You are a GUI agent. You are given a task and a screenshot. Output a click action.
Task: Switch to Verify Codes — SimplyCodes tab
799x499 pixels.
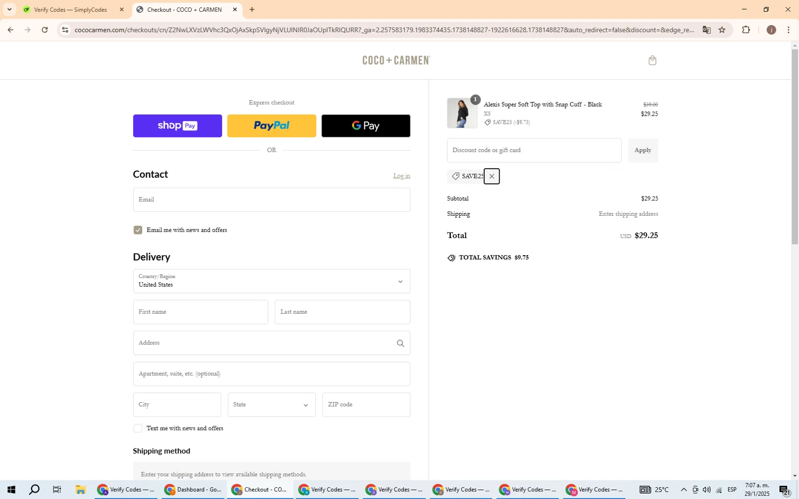coord(70,10)
